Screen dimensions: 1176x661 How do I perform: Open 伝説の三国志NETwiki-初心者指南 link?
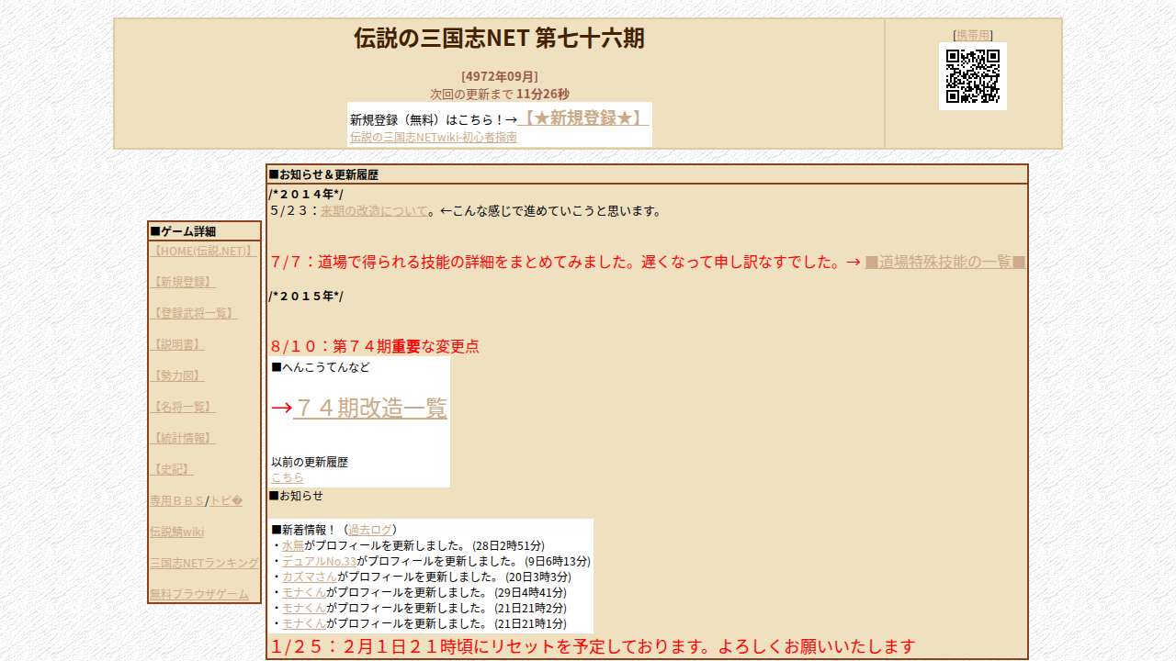coord(434,137)
